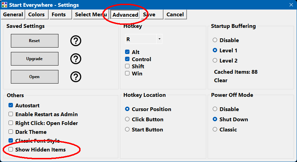297x162 pixels.
Task: Click Clear under Cached Items
Action: pos(221,80)
